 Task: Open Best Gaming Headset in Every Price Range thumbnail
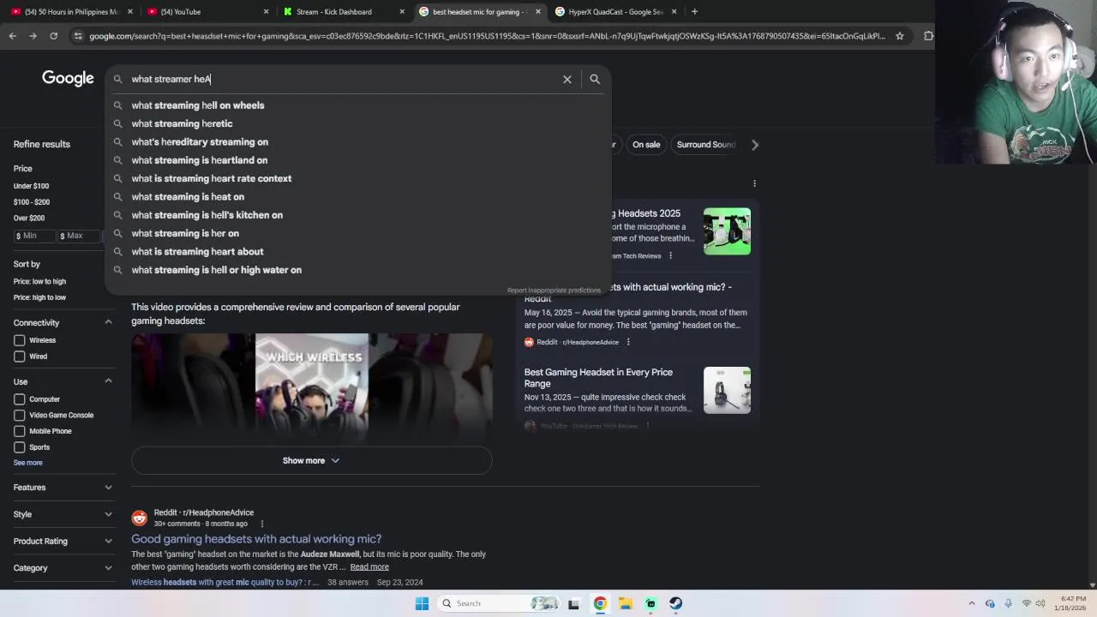[x=727, y=391]
